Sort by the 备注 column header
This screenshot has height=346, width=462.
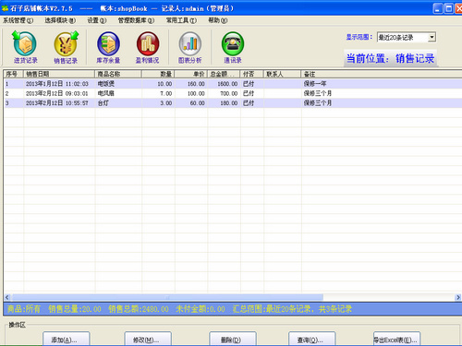coord(382,74)
